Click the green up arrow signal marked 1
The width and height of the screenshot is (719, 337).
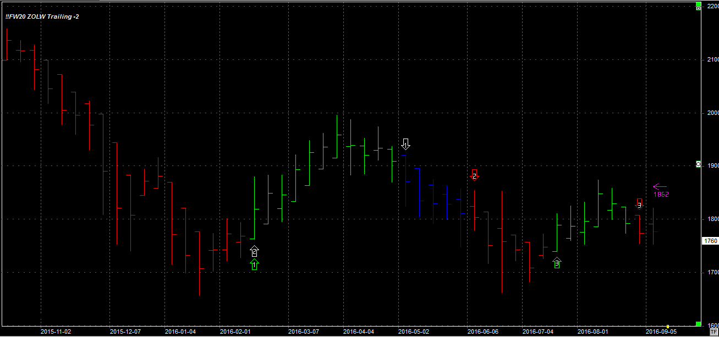[254, 265]
